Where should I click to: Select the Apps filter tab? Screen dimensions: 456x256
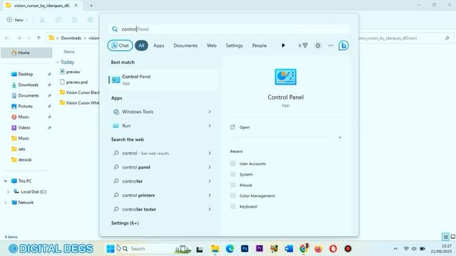(159, 46)
